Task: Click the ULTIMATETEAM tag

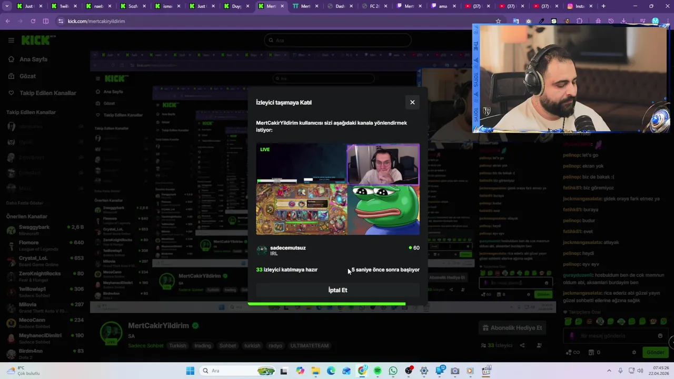Action: pyautogui.click(x=310, y=346)
